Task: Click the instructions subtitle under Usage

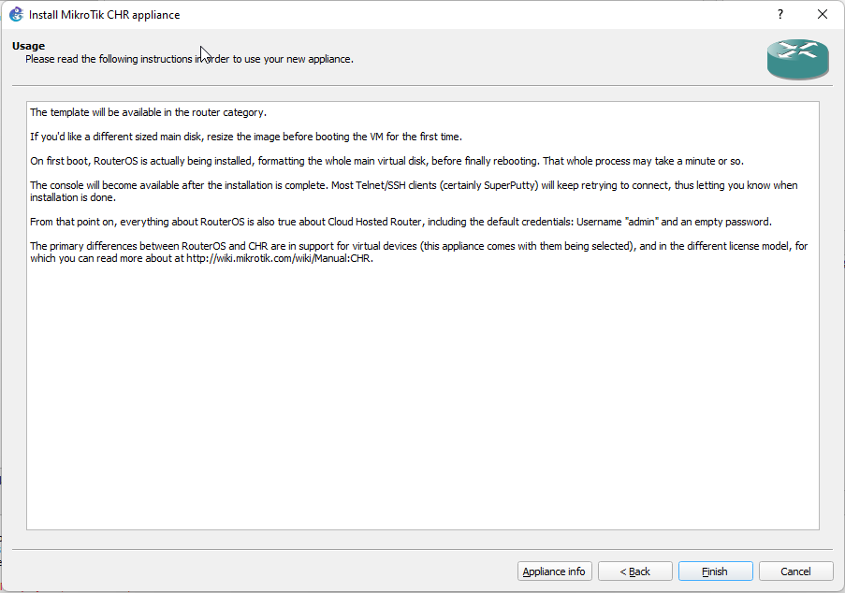Action: 187,59
